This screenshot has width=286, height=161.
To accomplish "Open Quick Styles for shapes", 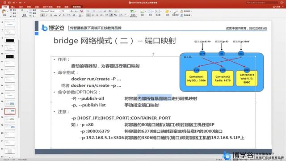I will (x=175, y=13).
